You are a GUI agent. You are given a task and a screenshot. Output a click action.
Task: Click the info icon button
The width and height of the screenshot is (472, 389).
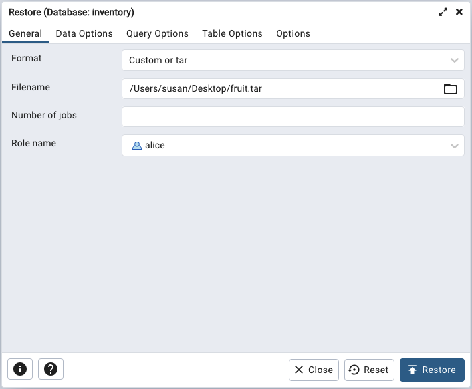click(20, 369)
